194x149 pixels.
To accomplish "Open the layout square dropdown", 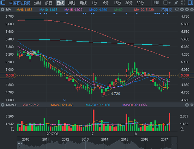I will tap(167, 2).
